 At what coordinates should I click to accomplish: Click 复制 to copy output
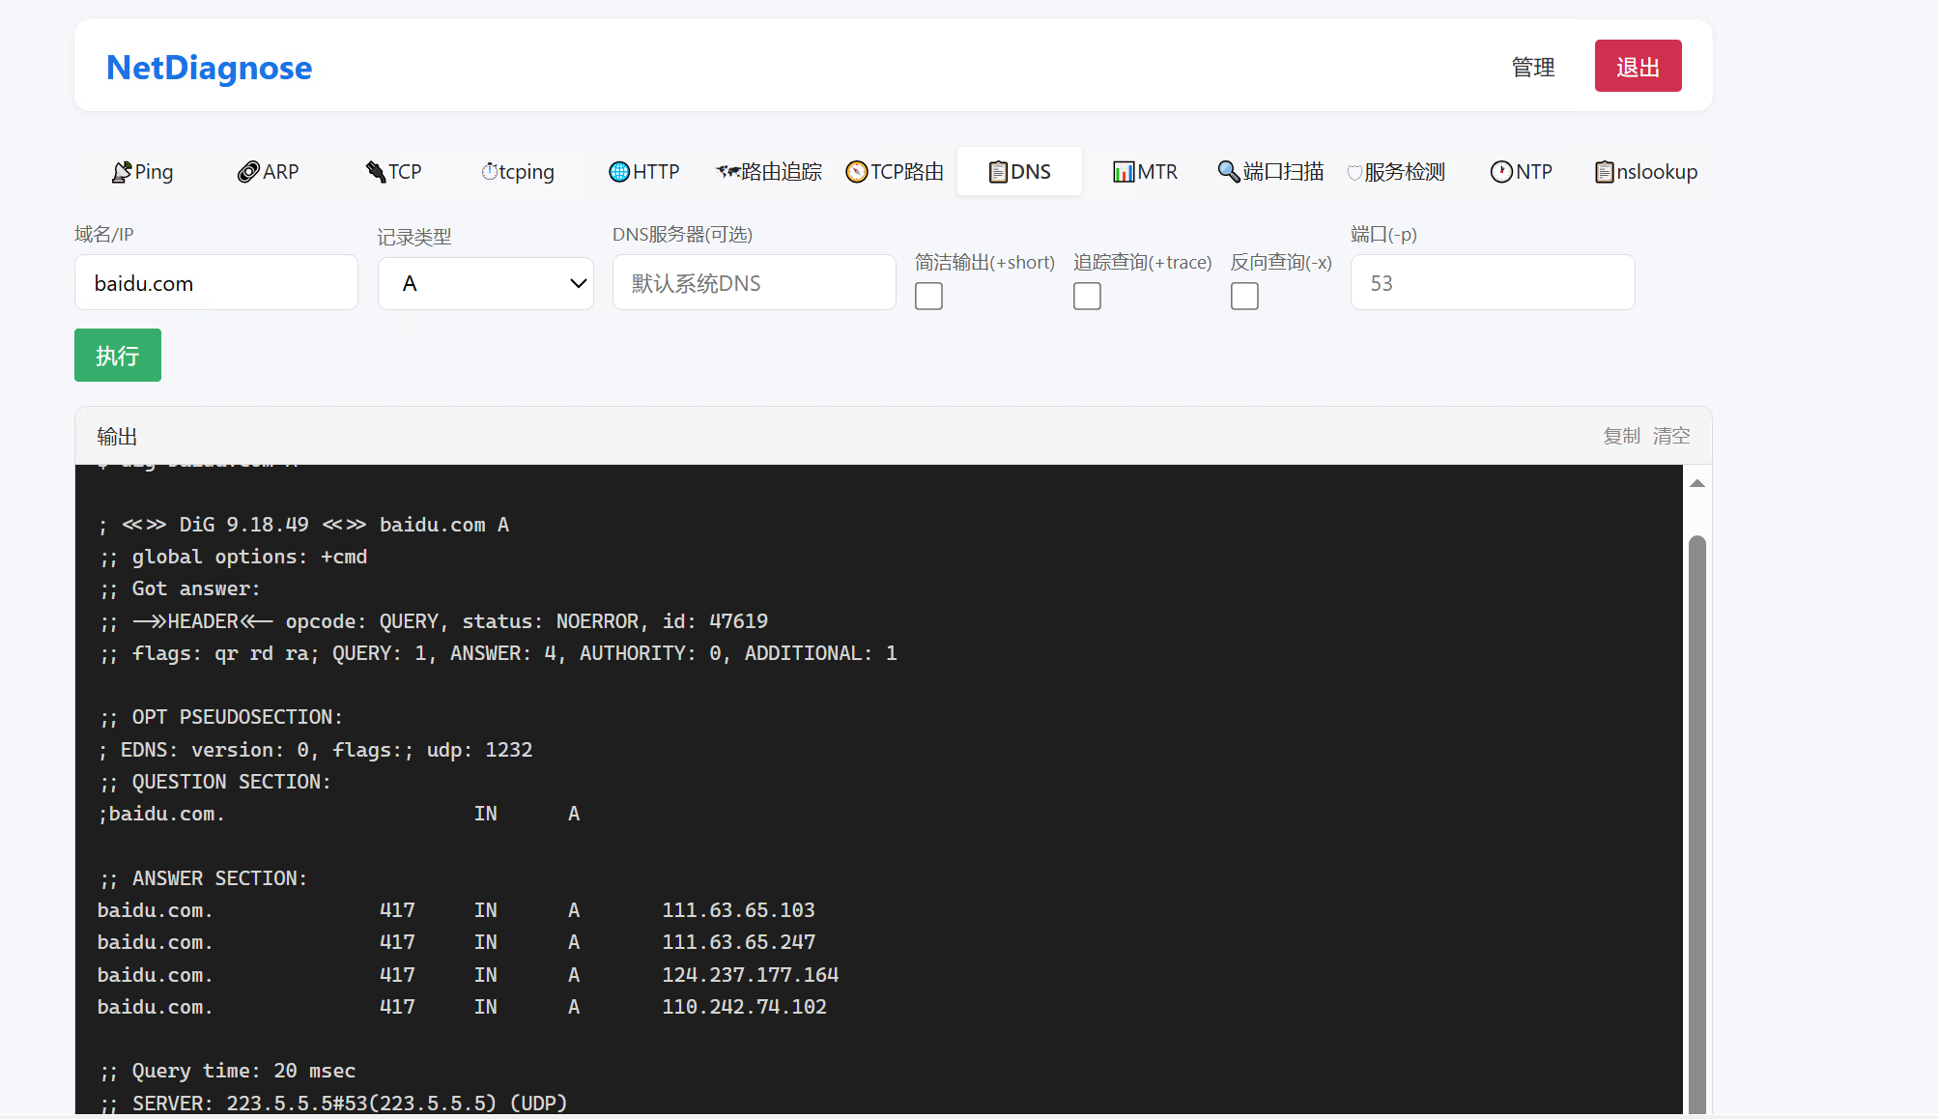click(x=1621, y=436)
